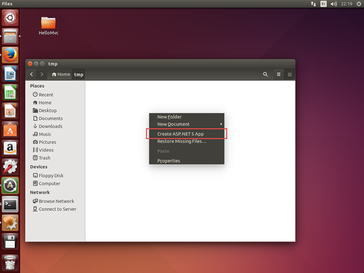The height and width of the screenshot is (273, 364).
Task: Open System Settings from the dock
Action: pyautogui.click(x=10, y=167)
